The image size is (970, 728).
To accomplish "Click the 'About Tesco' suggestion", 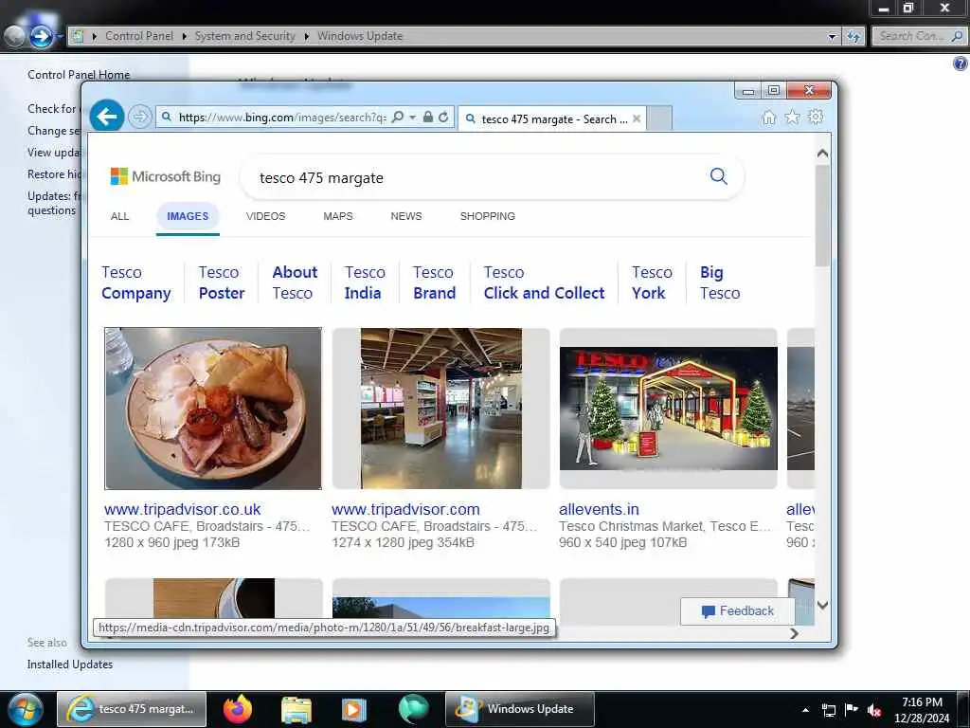I will [x=295, y=282].
